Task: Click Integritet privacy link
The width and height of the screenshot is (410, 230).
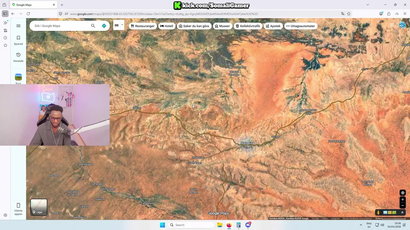Action: pos(335,218)
